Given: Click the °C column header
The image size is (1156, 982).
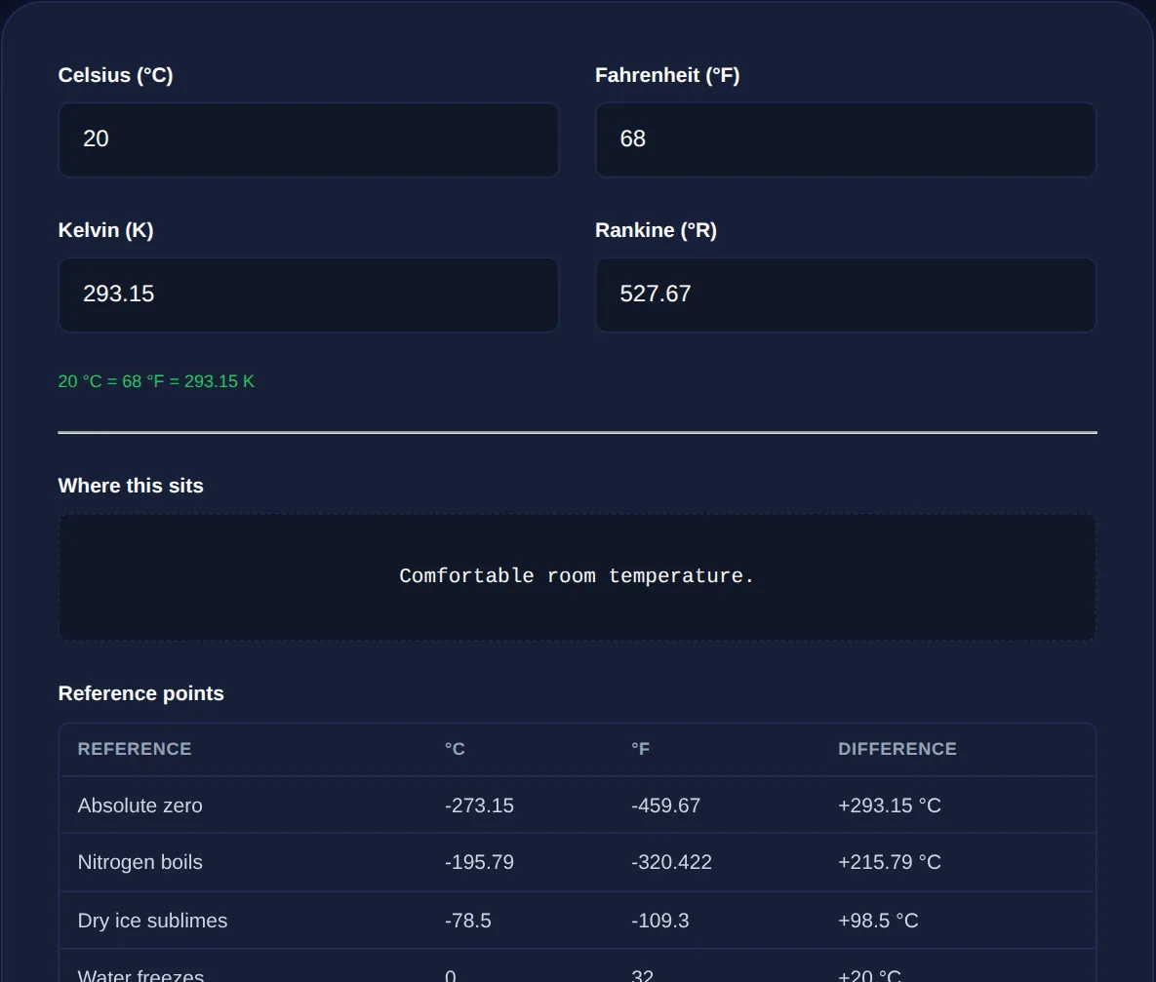Looking at the screenshot, I should click(x=455, y=749).
